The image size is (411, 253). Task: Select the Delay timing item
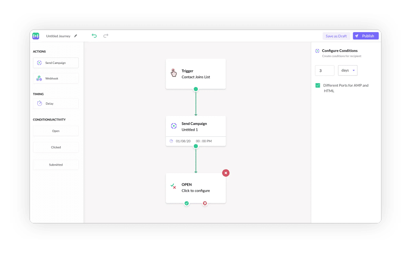click(56, 103)
